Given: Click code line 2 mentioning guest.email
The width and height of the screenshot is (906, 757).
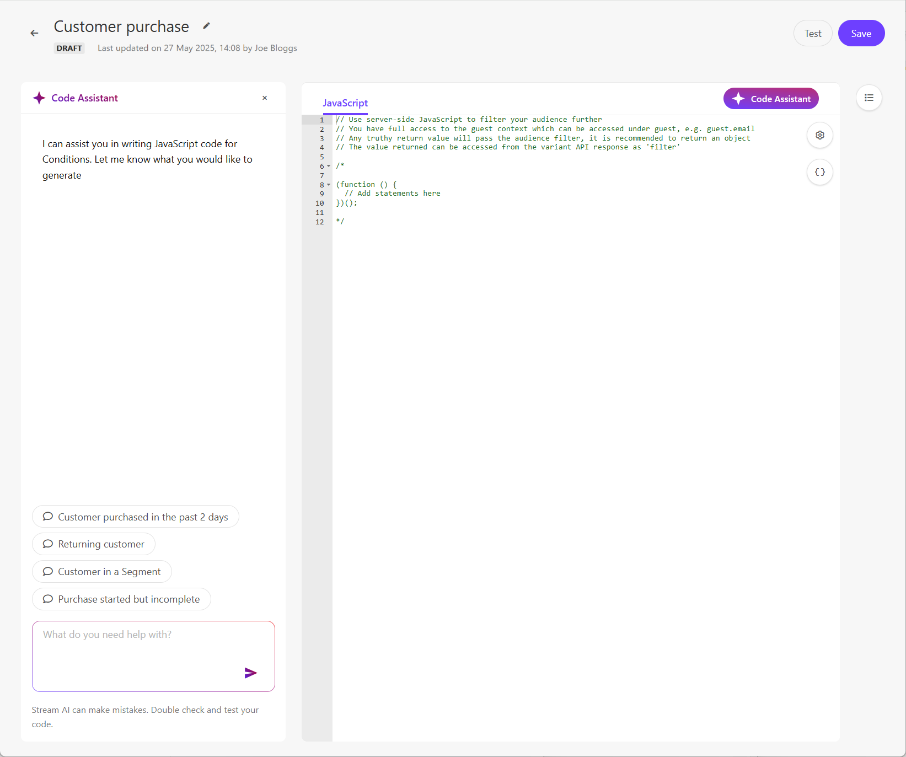Looking at the screenshot, I should 545,129.
